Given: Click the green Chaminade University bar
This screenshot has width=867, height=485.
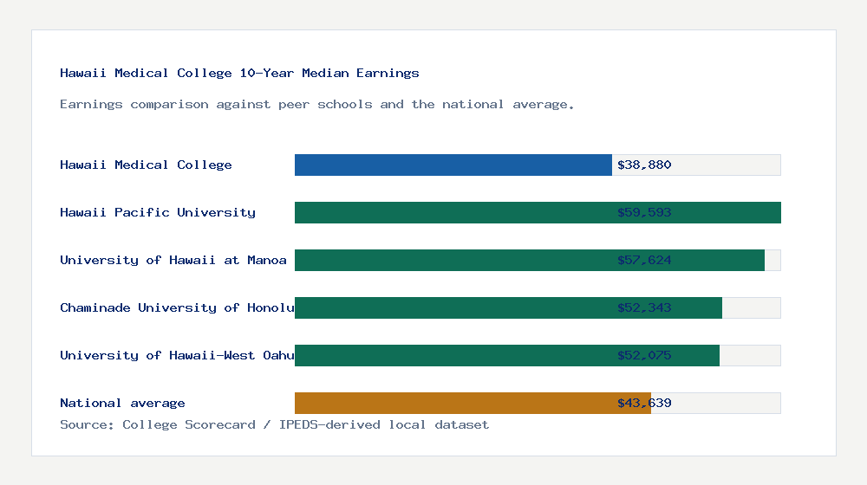Looking at the screenshot, I should pos(508,307).
